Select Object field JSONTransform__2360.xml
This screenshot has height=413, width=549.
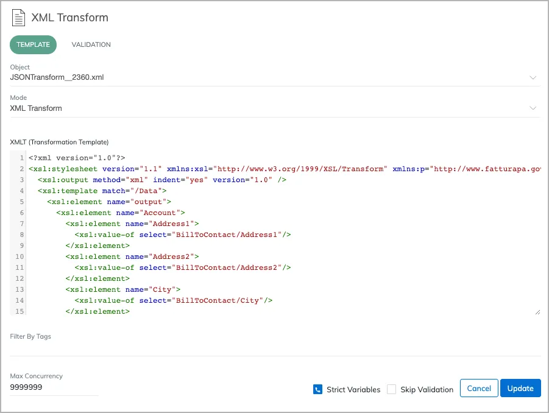(x=275, y=77)
